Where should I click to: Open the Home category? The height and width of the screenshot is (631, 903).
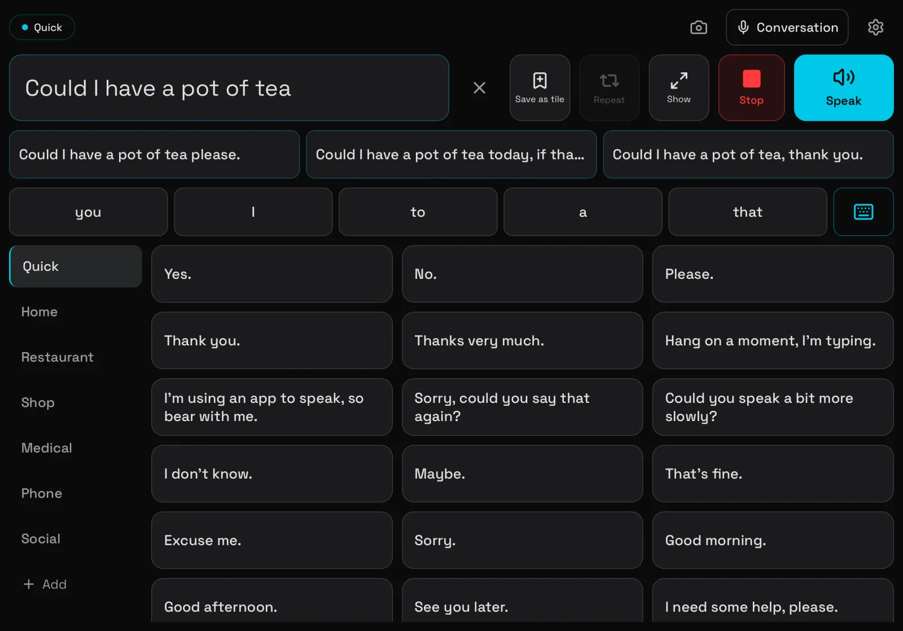coord(76,312)
